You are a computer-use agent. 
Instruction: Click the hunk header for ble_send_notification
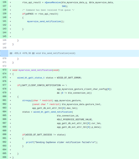pos(42,53)
